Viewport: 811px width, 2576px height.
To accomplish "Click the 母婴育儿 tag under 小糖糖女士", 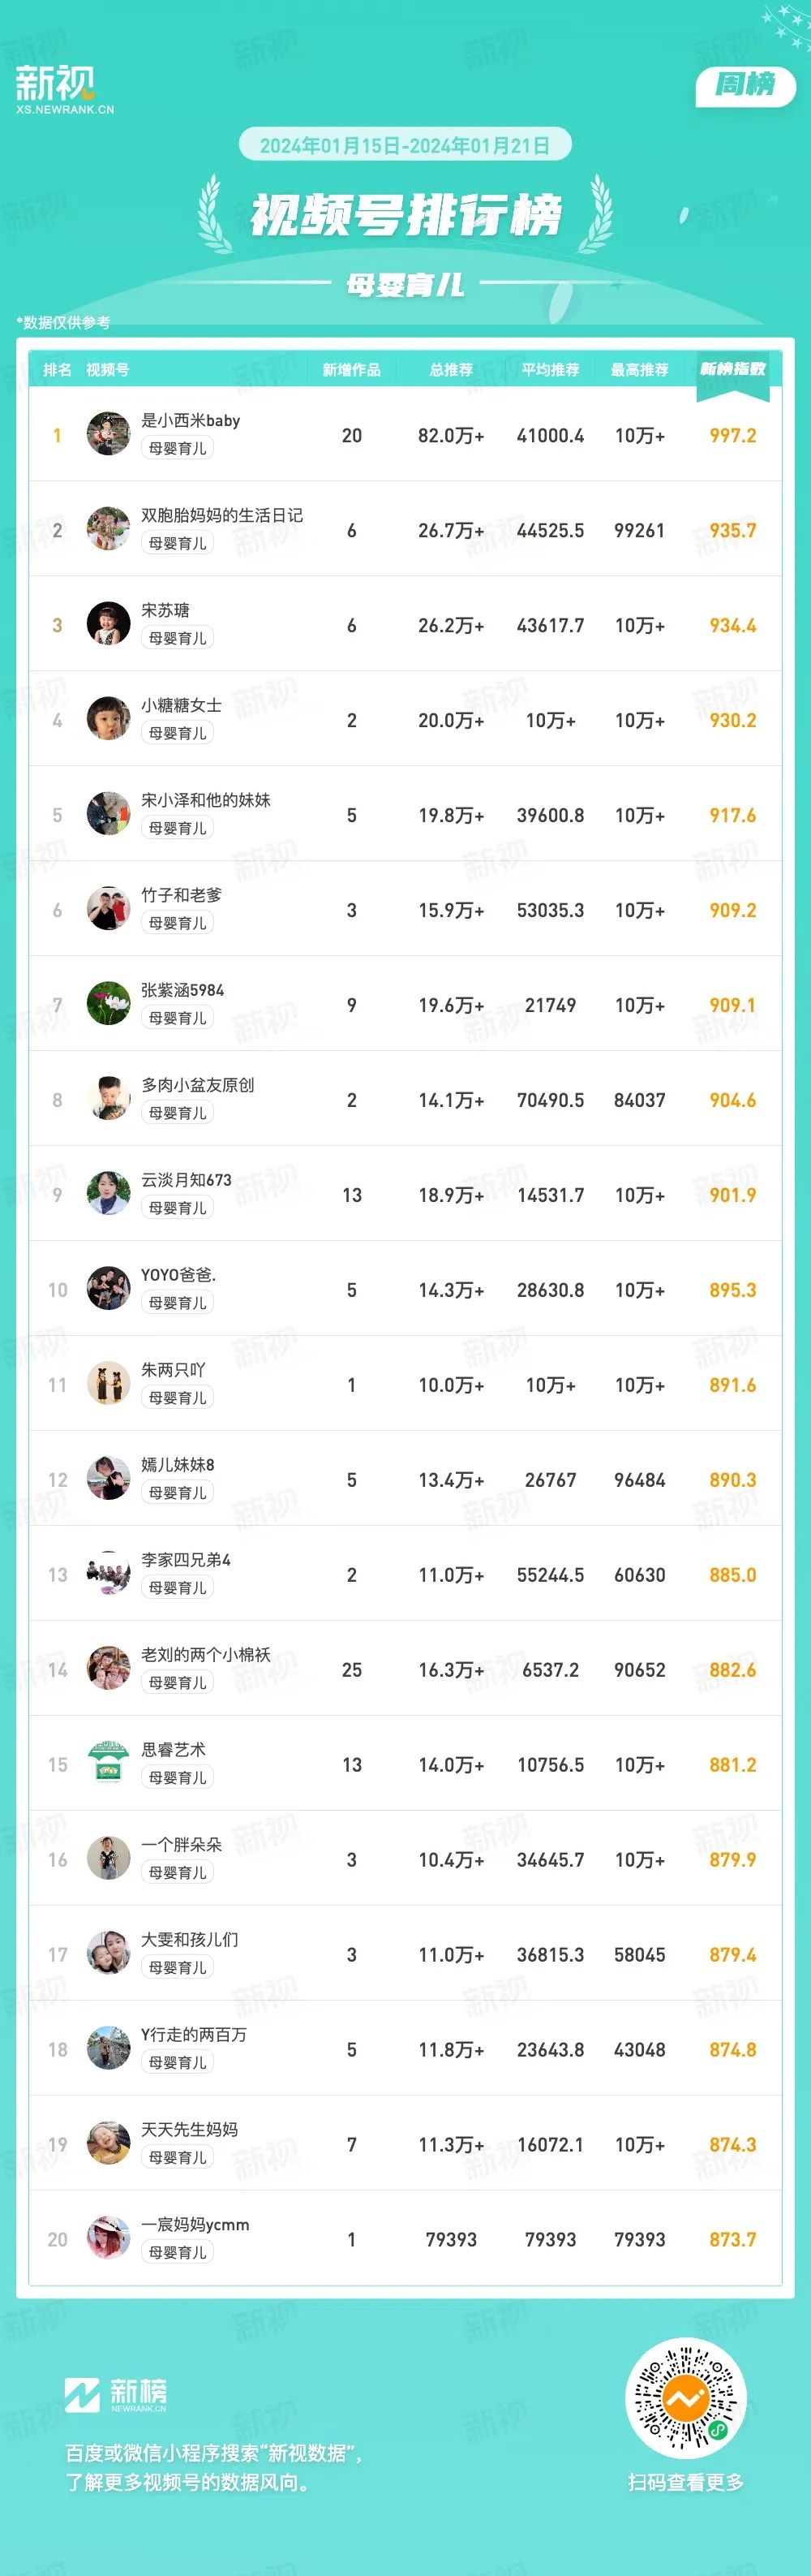I will (x=178, y=733).
